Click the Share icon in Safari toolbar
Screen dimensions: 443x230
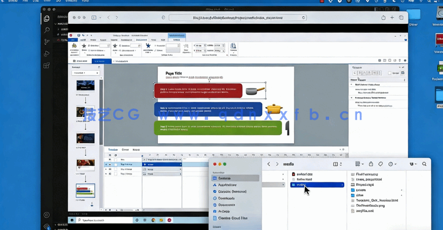pos(383,17)
